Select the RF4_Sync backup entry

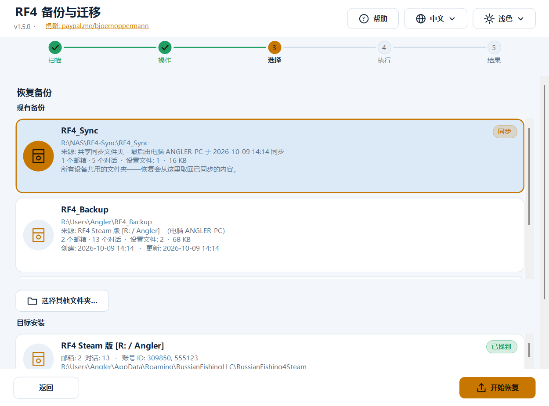pyautogui.click(x=270, y=156)
